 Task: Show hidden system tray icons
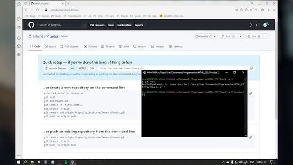223,162
